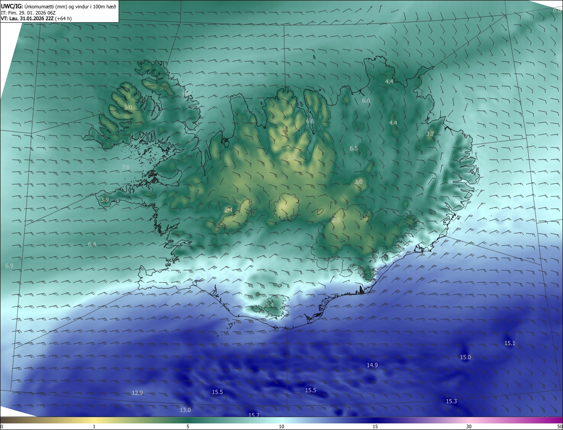563x430 pixels.
Task: Click the color scale tick label 1
Action: pyautogui.click(x=95, y=426)
